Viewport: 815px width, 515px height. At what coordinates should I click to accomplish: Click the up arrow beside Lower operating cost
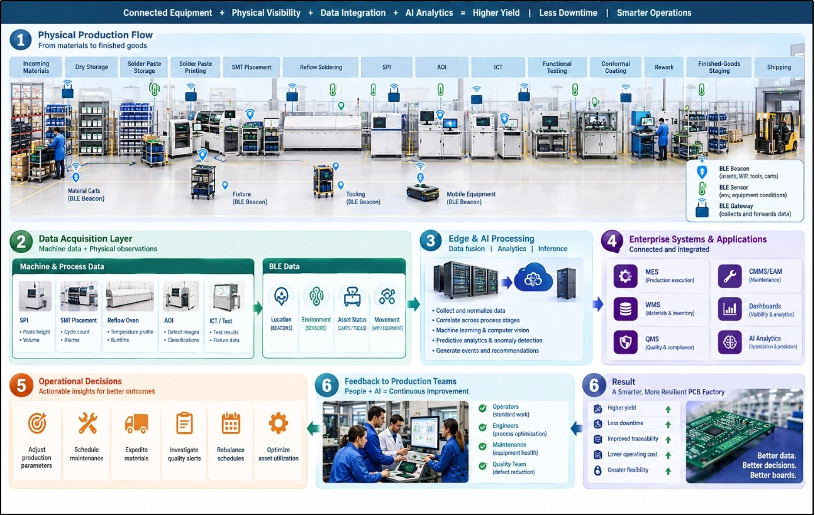point(668,455)
